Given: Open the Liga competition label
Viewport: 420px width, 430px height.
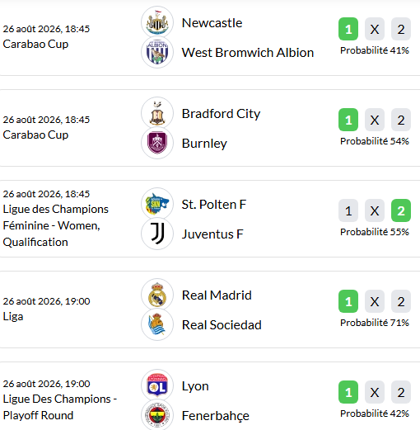Looking at the screenshot, I should click(x=13, y=317).
